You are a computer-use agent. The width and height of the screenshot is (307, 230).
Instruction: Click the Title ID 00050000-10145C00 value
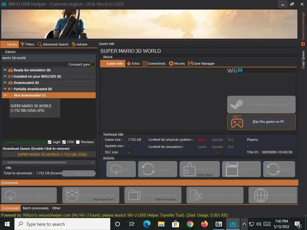click(277, 152)
